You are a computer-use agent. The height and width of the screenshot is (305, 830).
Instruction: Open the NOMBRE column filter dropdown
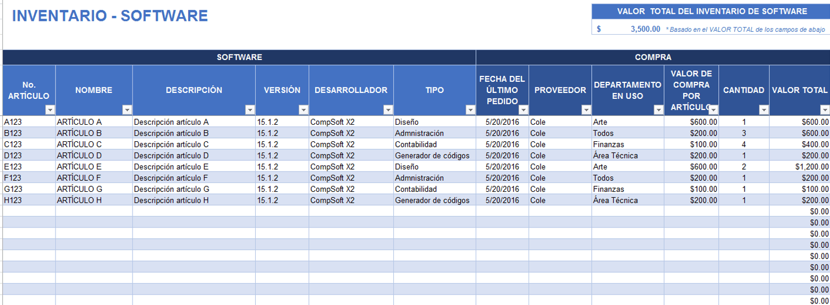click(x=127, y=110)
